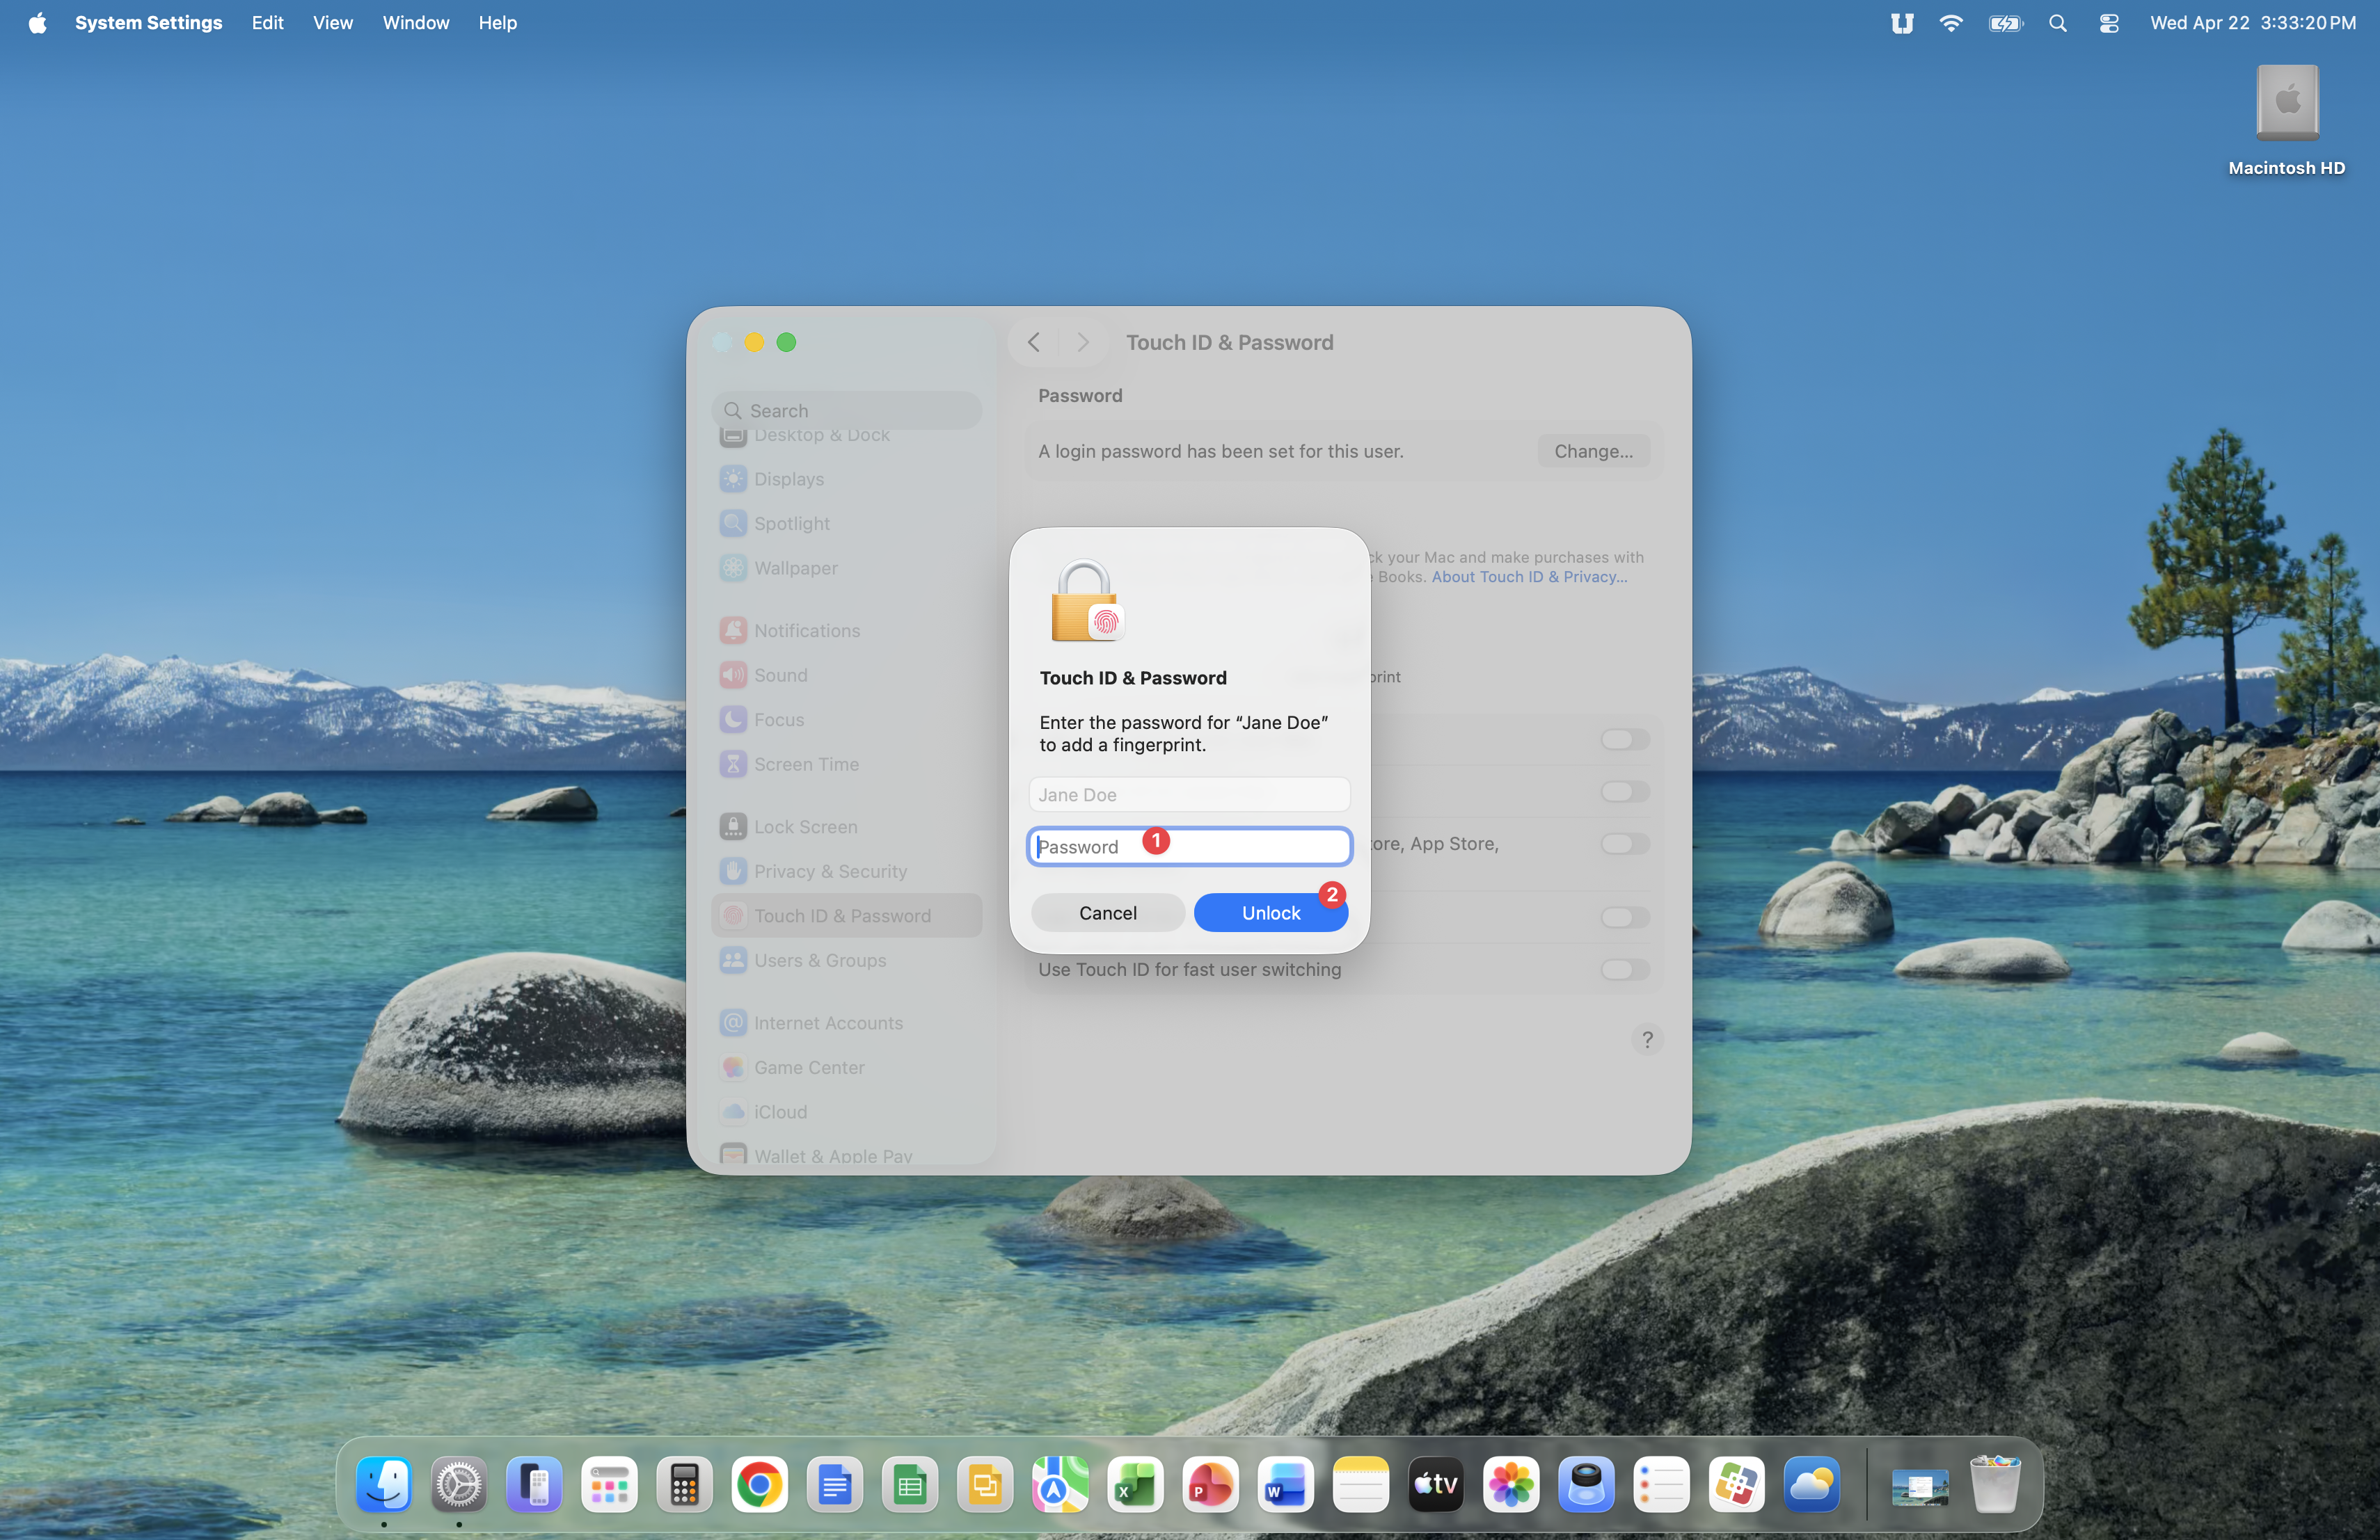Open the View menu
This screenshot has width=2380, height=1540.
[x=332, y=23]
